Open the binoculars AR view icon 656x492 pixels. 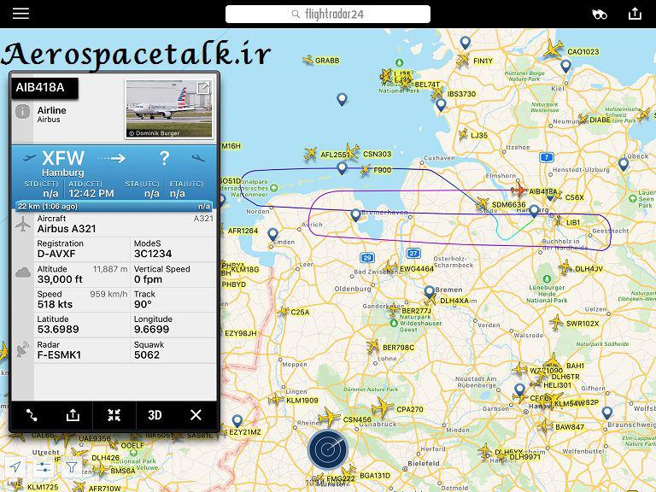(599, 15)
